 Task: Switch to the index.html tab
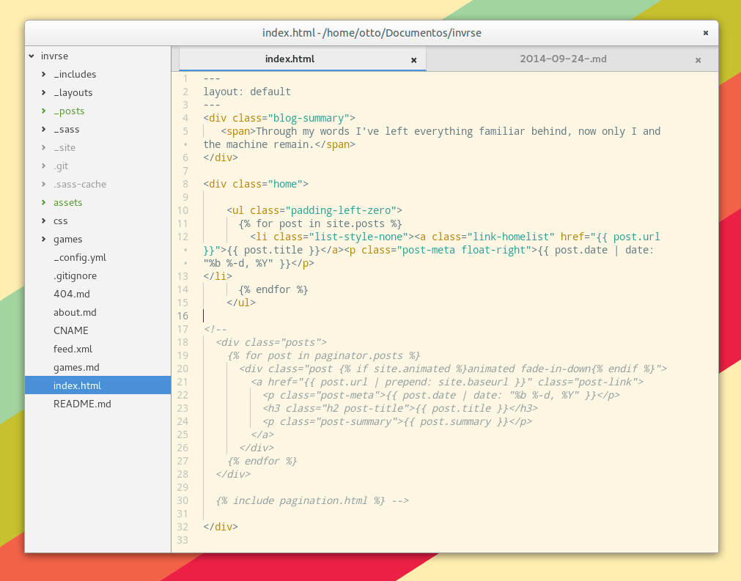click(x=303, y=59)
